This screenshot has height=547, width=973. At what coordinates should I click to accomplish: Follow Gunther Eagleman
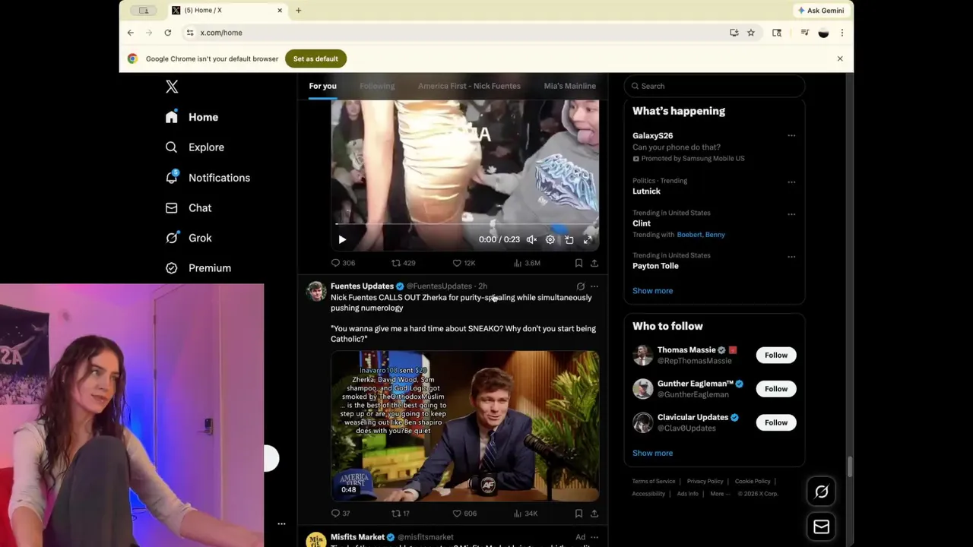[x=776, y=389]
